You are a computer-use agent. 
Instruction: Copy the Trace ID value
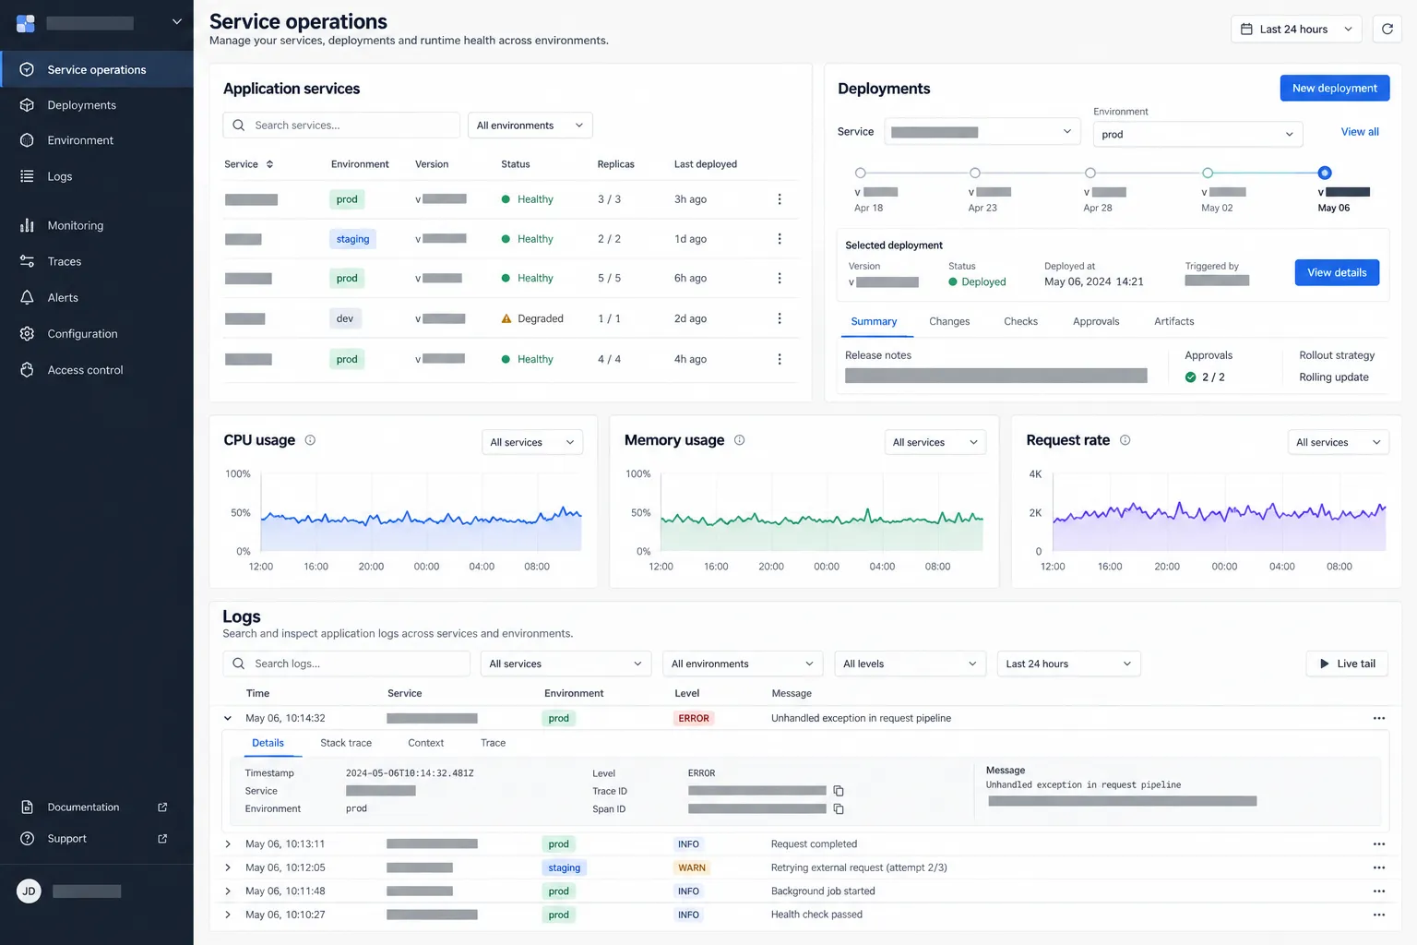(839, 791)
